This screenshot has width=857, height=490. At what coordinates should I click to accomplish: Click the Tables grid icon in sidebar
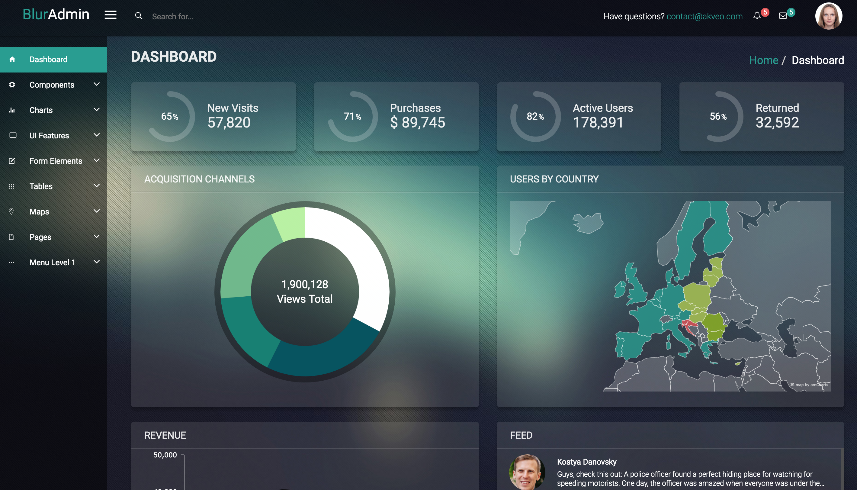pyautogui.click(x=11, y=186)
